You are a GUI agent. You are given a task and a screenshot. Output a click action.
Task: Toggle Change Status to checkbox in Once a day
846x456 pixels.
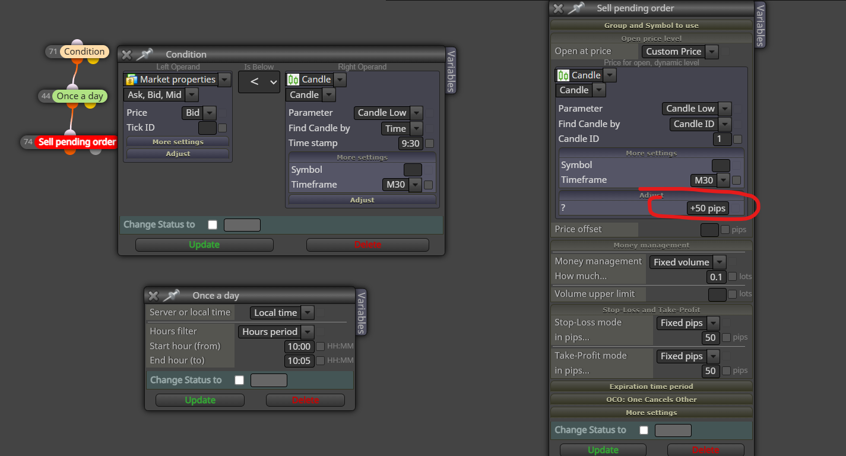point(239,380)
